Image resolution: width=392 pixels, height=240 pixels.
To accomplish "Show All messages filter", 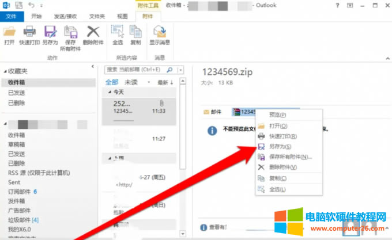I will click(x=112, y=82).
